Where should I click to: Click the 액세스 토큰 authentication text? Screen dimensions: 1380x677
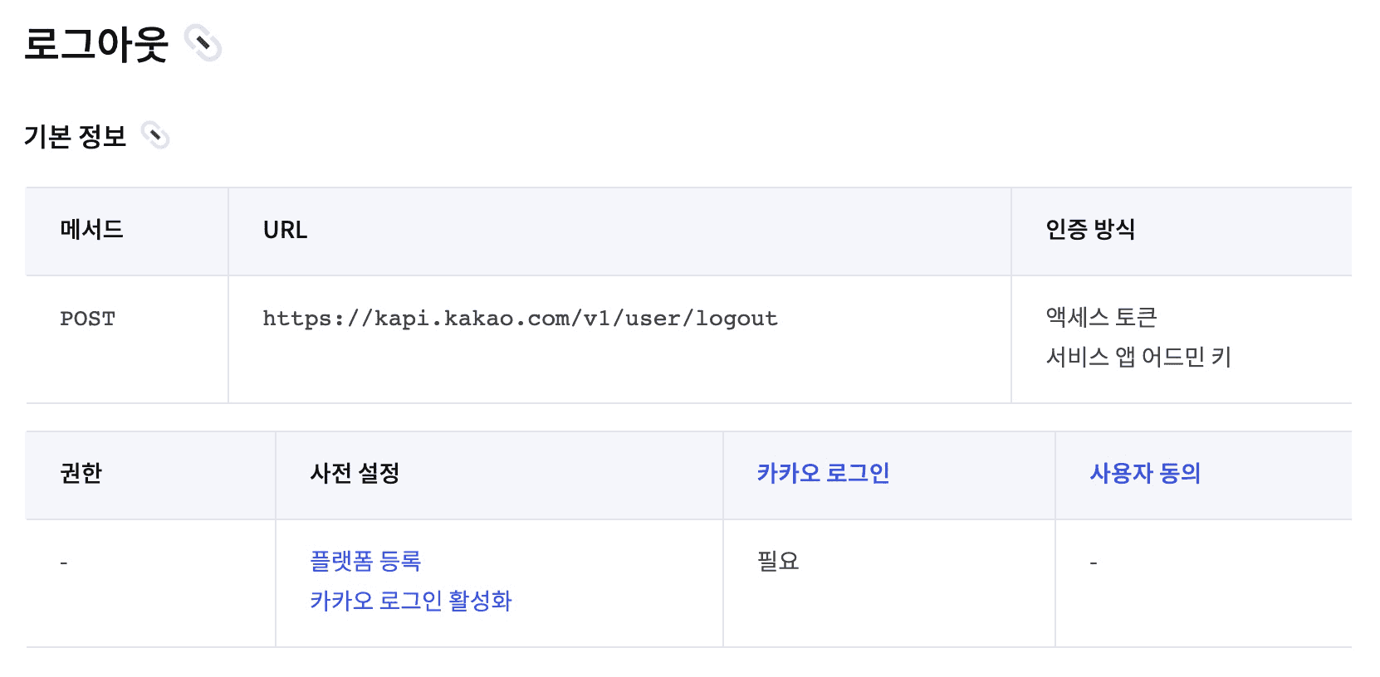click(x=1101, y=317)
